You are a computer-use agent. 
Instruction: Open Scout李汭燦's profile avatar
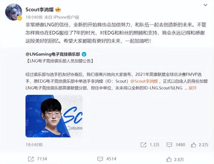13,12
